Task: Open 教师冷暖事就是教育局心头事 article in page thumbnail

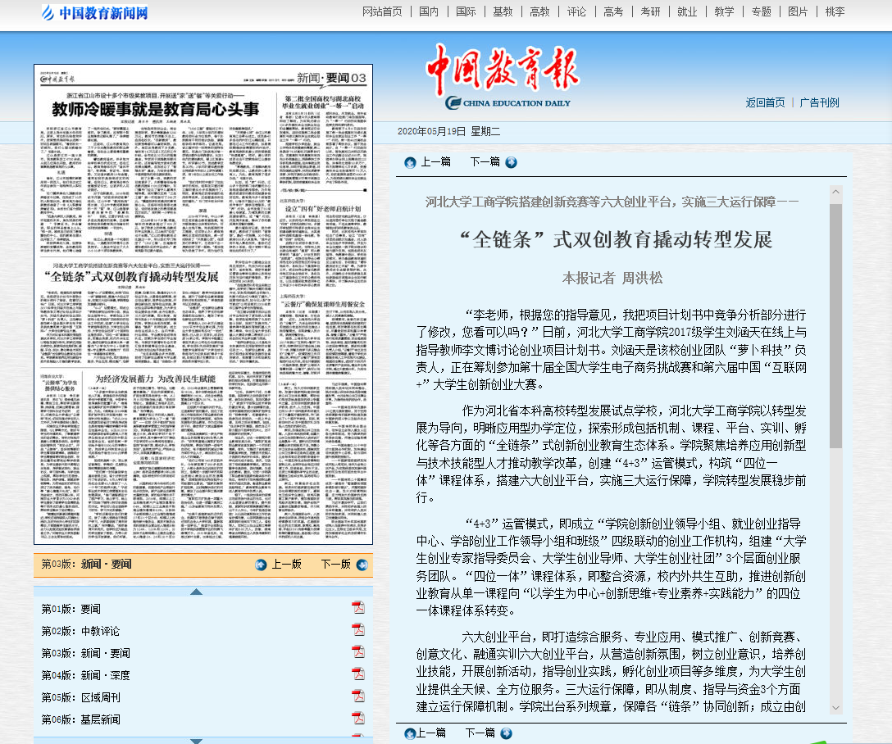Action: tap(155, 108)
